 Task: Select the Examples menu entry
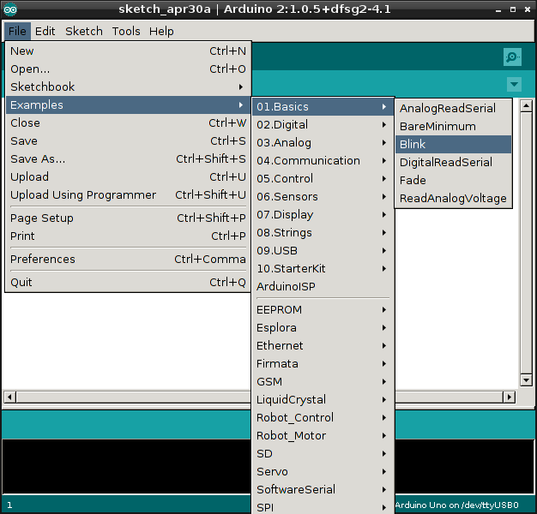(128, 105)
